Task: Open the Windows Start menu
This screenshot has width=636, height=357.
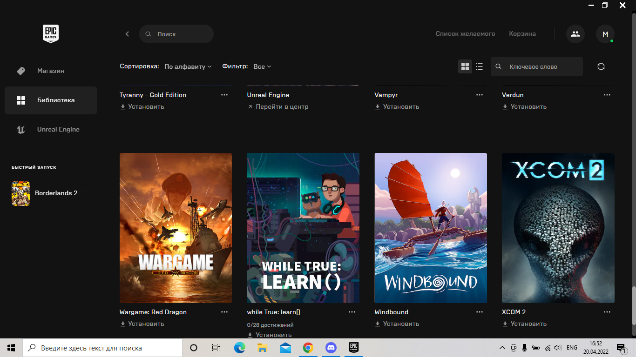Action: pos(11,348)
